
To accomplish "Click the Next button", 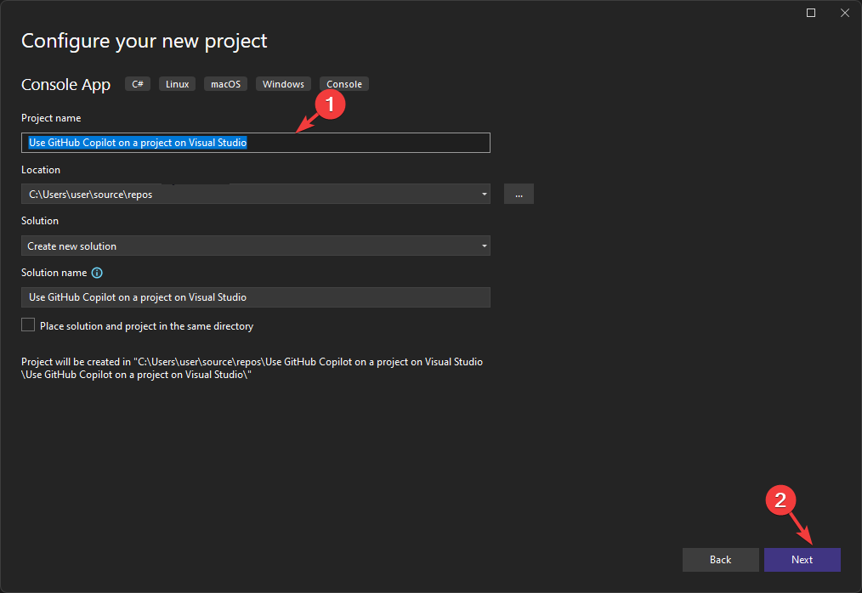I will (x=802, y=560).
